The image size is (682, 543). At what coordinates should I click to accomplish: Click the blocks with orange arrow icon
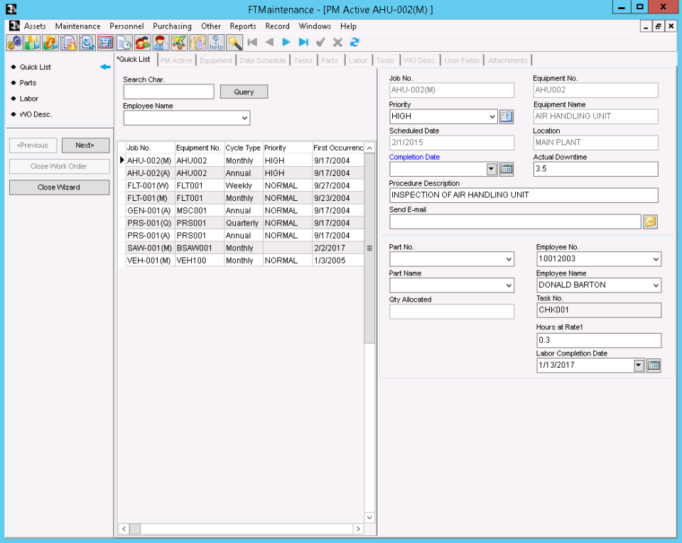[x=50, y=43]
